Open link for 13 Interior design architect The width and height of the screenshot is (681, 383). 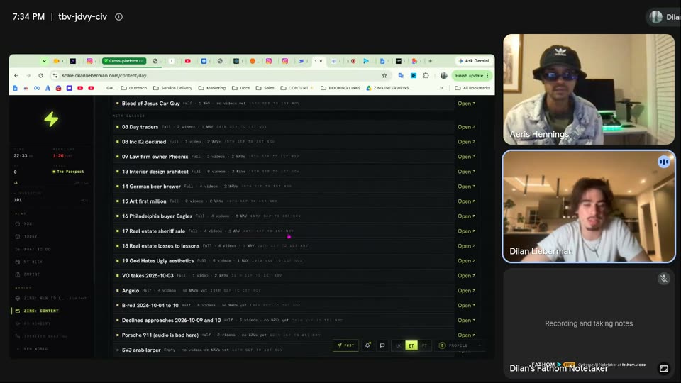(467, 172)
